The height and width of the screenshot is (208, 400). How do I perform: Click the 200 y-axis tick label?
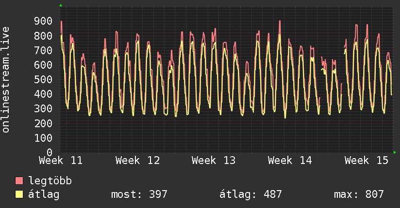(x=43, y=123)
